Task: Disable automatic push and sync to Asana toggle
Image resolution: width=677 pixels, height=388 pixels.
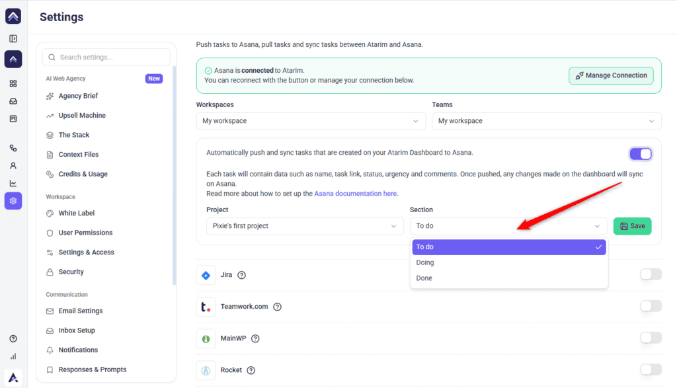Action: [x=641, y=154]
